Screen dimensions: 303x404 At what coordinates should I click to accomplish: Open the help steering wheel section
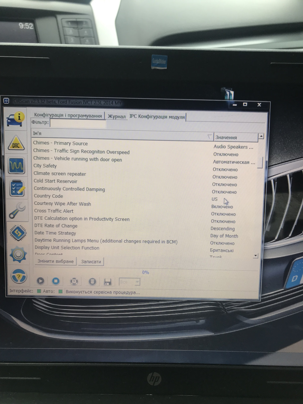click(x=19, y=276)
